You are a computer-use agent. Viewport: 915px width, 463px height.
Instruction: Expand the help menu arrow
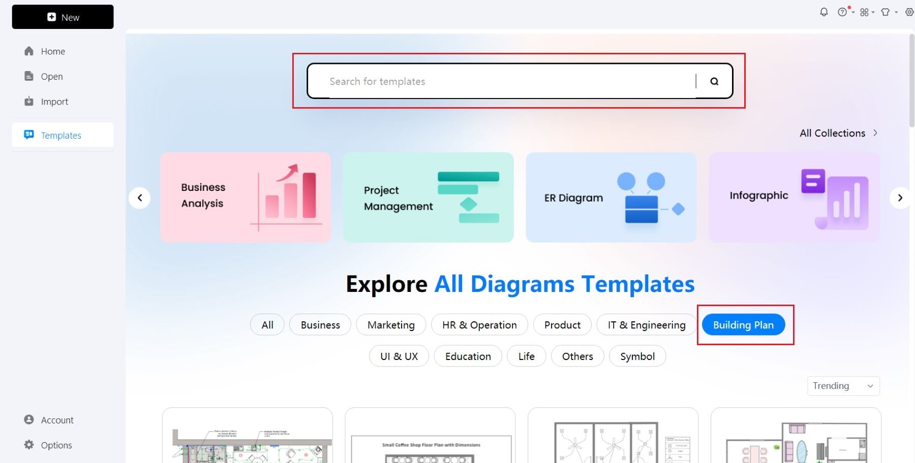tap(853, 12)
